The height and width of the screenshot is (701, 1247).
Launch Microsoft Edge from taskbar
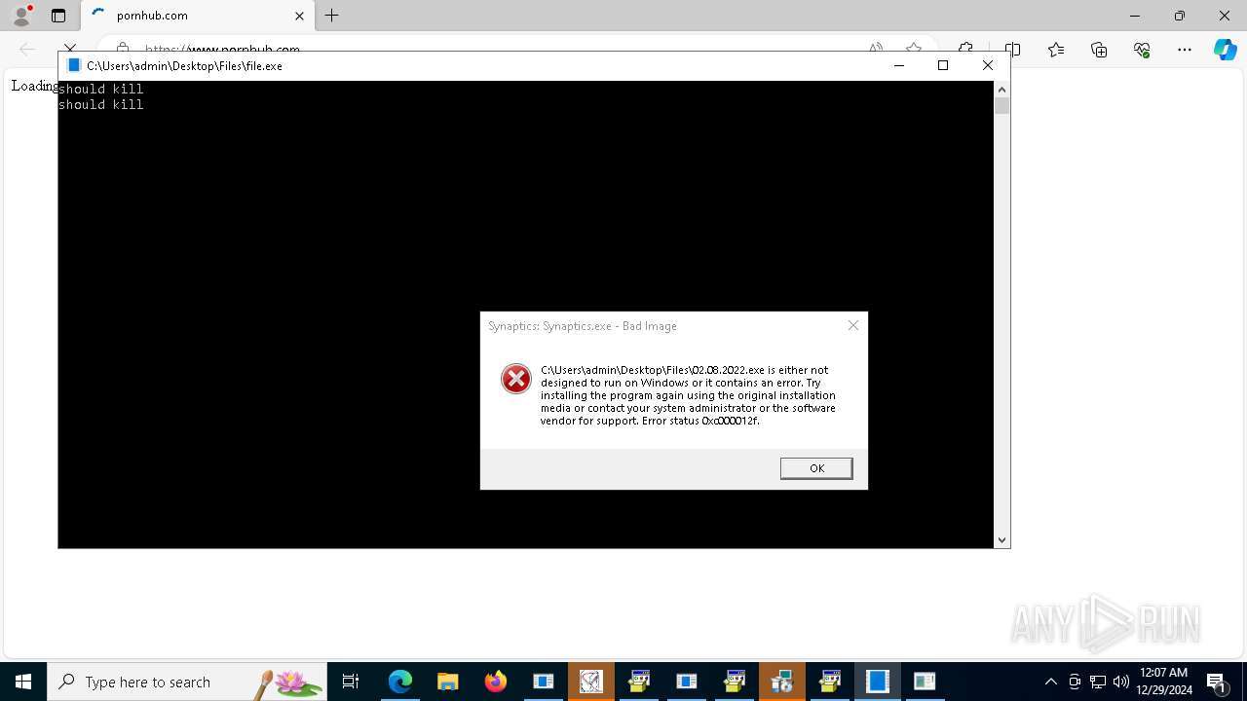click(x=400, y=682)
